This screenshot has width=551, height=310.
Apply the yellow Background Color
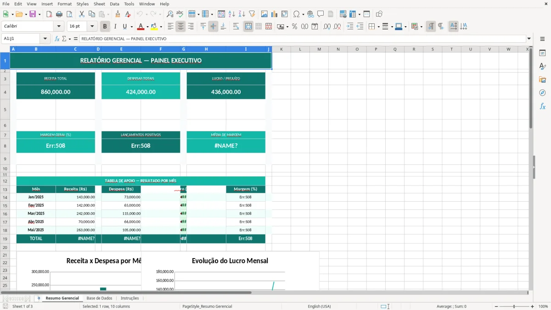click(x=154, y=27)
